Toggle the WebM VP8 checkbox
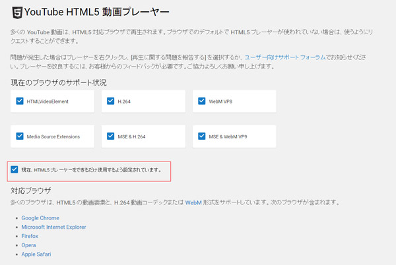The image size is (396, 265). [201, 101]
